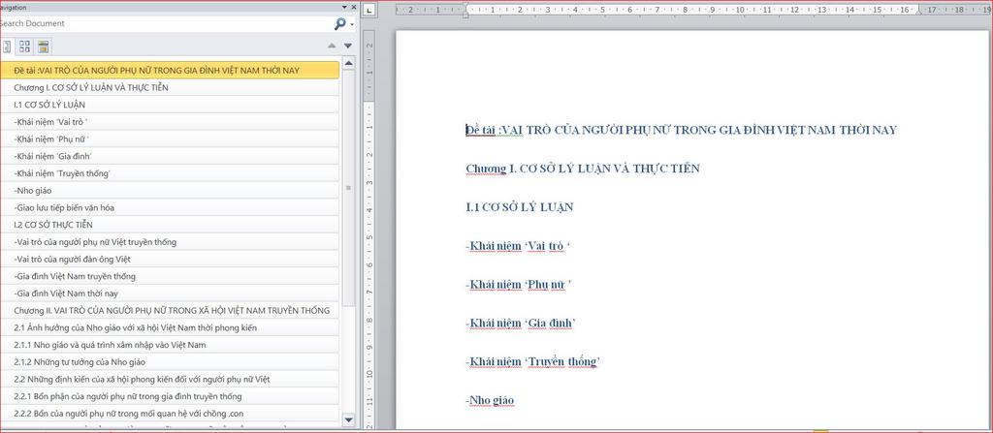Click '-Nho giáo' line in document page
Screen dimensions: 993x433
click(x=490, y=400)
